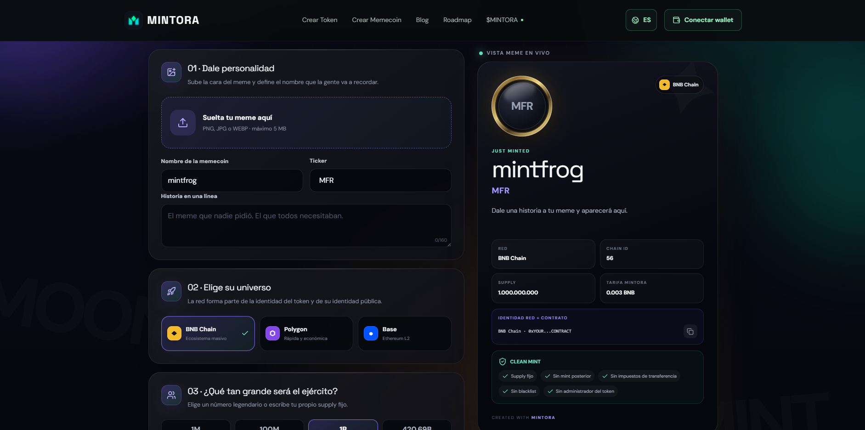Screen dimensions: 865x430
Task: Click the Conectar wallet button
Action: [703, 20]
